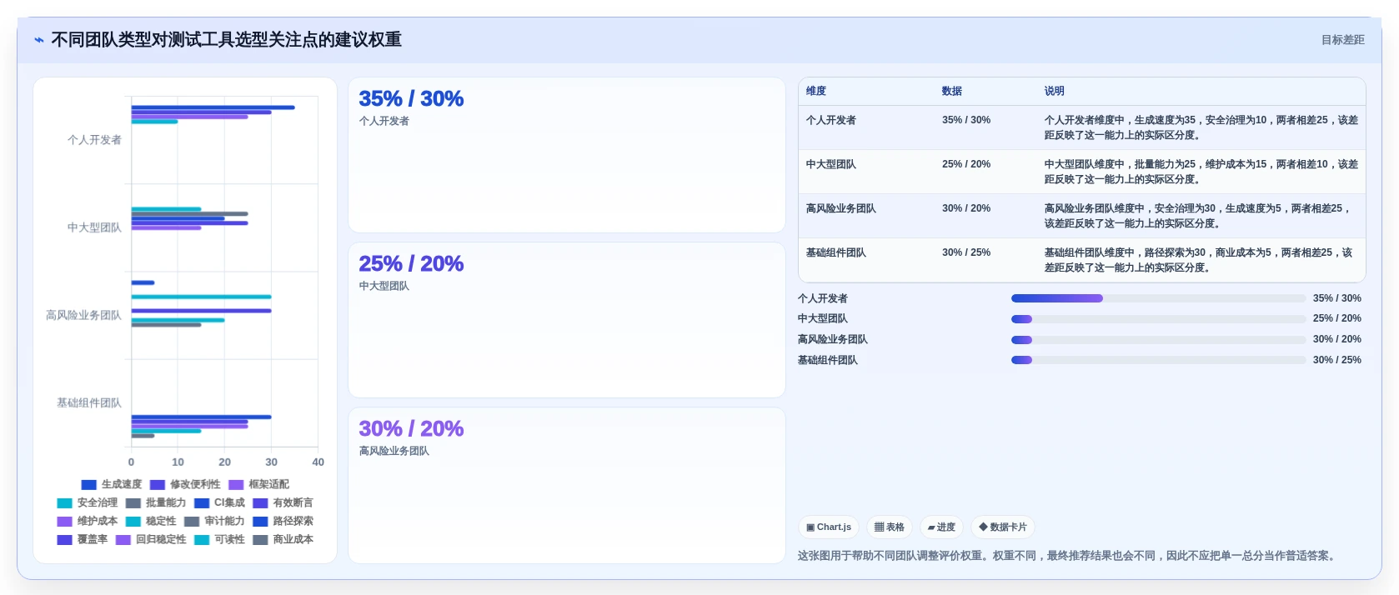Toggle the 修改便利性 legend item
Image resolution: width=1399 pixels, height=595 pixels.
(185, 484)
